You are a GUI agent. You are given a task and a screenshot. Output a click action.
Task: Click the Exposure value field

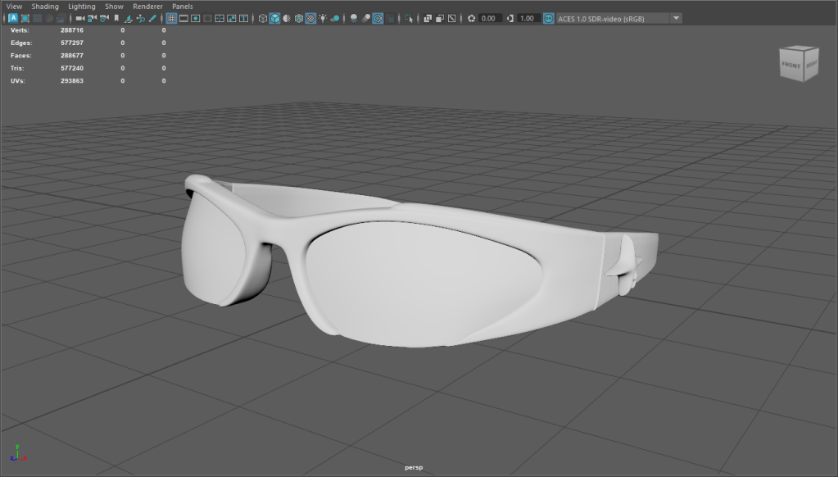pyautogui.click(x=490, y=18)
